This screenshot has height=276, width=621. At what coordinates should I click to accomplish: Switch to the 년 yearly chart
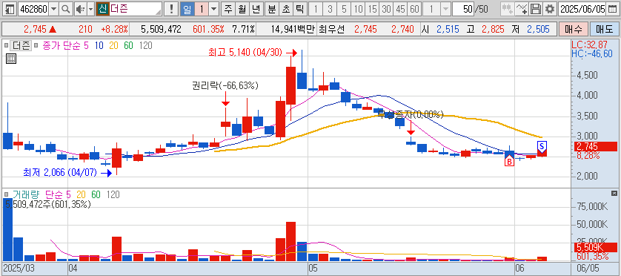[x=256, y=9]
